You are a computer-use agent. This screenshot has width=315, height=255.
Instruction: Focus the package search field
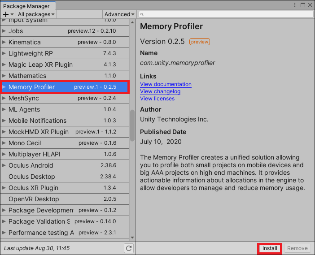pyautogui.click(x=226, y=14)
